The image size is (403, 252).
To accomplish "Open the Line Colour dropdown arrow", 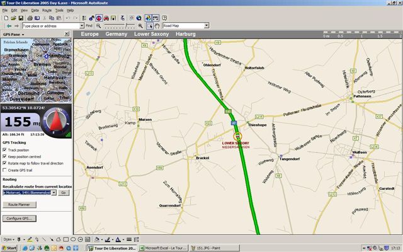I will point(113,239).
